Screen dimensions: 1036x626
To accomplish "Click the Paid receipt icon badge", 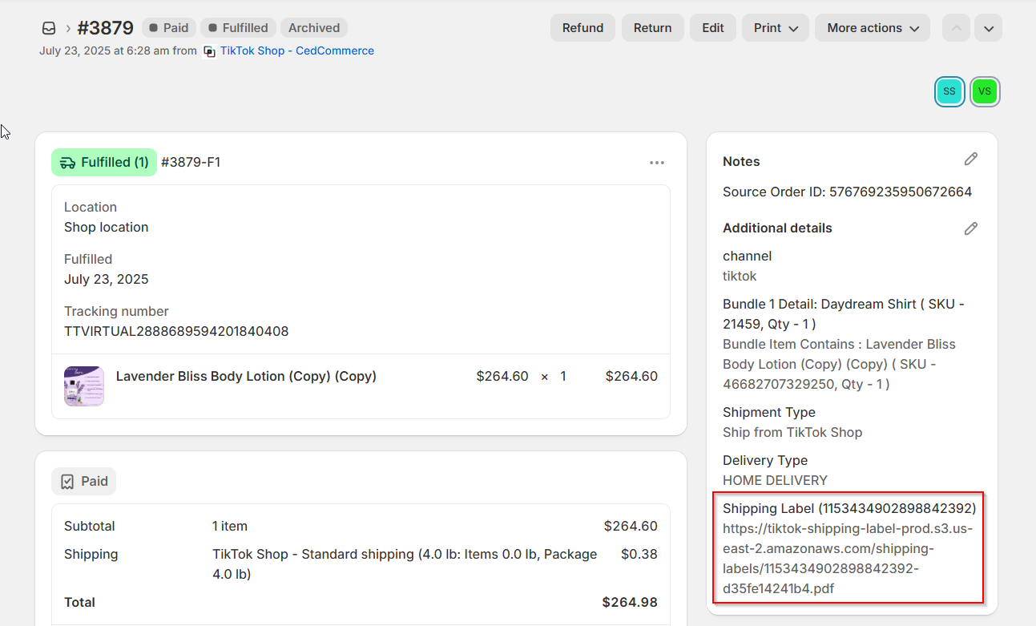I will (83, 482).
